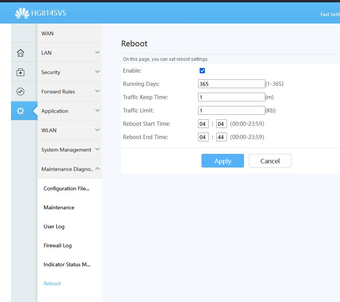Focus the Traffic Keep Time field

point(231,97)
